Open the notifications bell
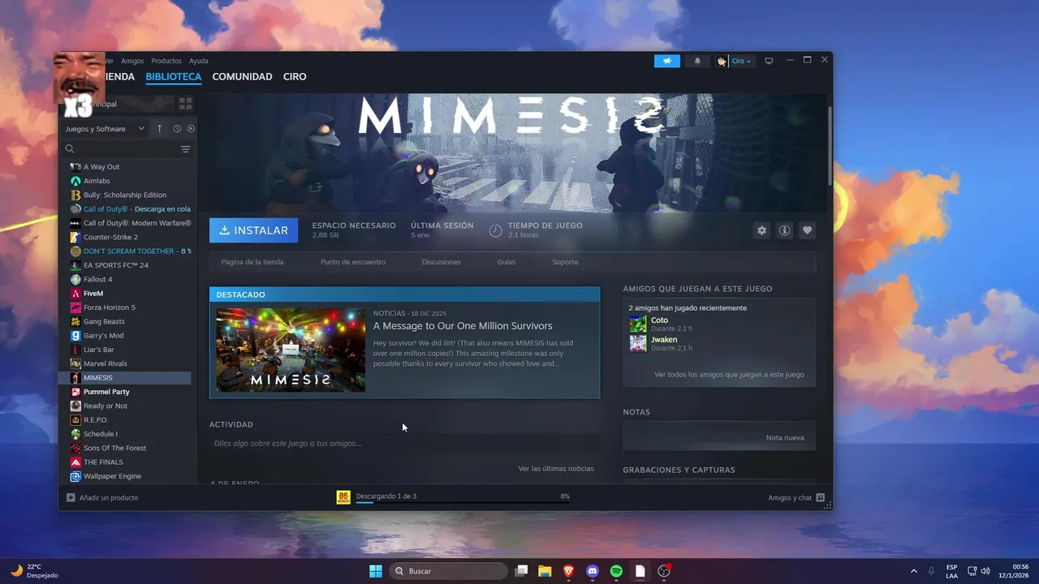The width and height of the screenshot is (1039, 584). click(x=697, y=61)
